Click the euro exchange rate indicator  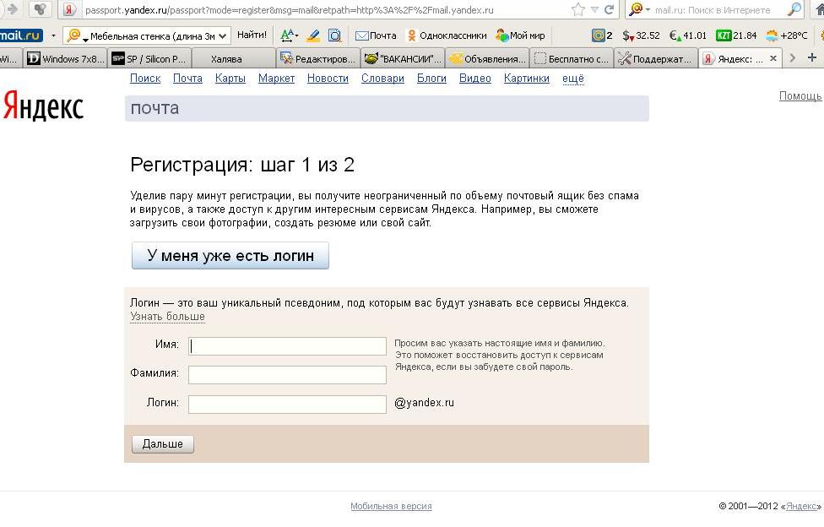(688, 35)
